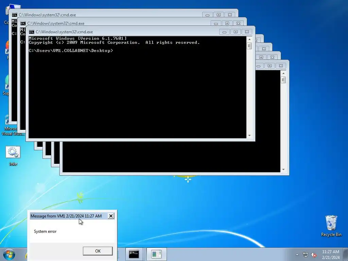Open the Windows Start button
Viewport: 348px width, 261px height.
pyautogui.click(x=9, y=254)
